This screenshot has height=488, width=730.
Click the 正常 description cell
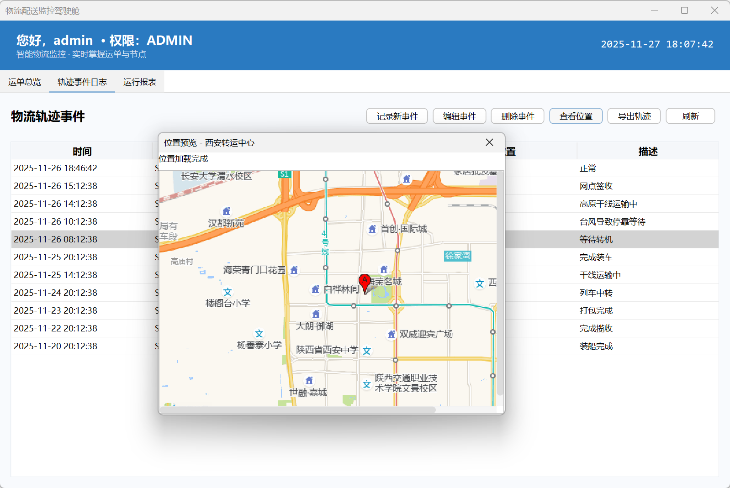pos(648,168)
